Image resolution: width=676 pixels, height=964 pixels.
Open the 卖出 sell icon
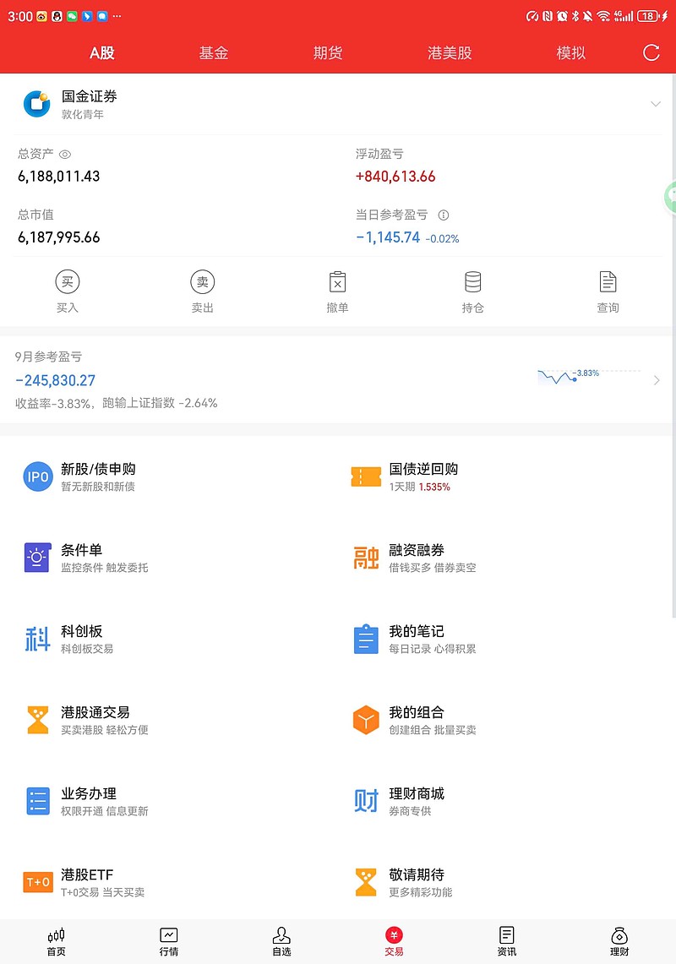tap(202, 282)
